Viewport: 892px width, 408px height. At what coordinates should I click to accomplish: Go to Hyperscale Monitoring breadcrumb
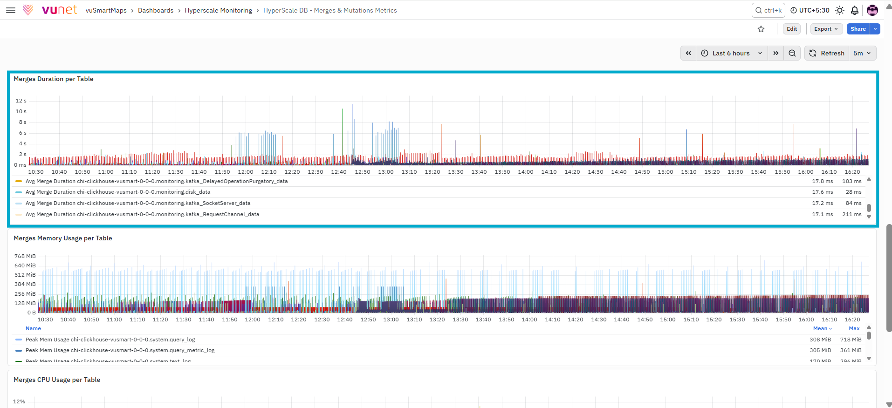[x=219, y=10]
